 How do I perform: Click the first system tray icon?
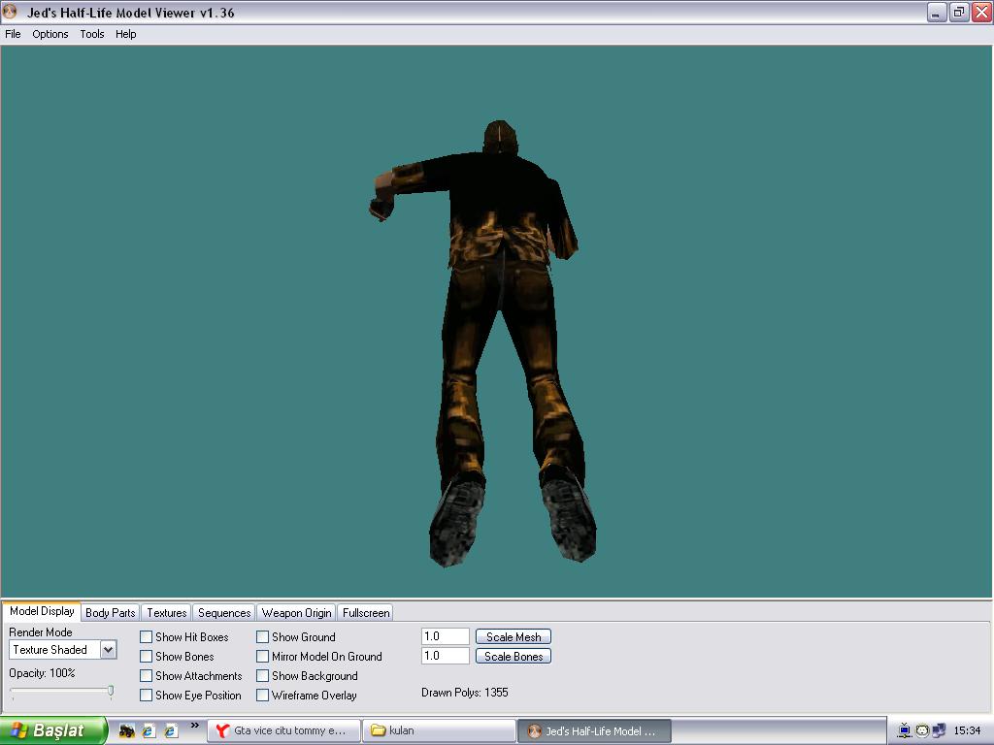(905, 731)
